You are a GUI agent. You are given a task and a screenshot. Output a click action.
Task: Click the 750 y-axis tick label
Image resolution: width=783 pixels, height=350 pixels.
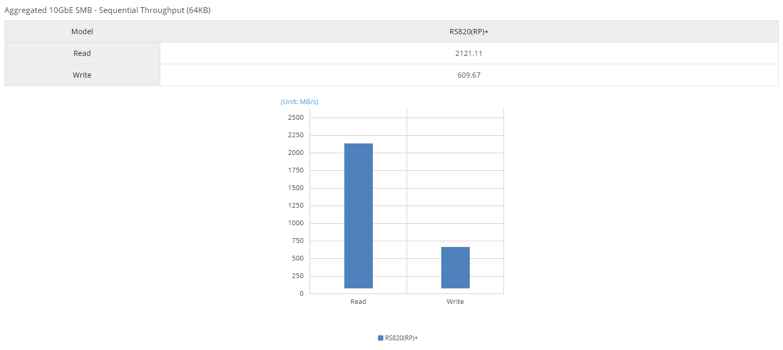(x=298, y=241)
